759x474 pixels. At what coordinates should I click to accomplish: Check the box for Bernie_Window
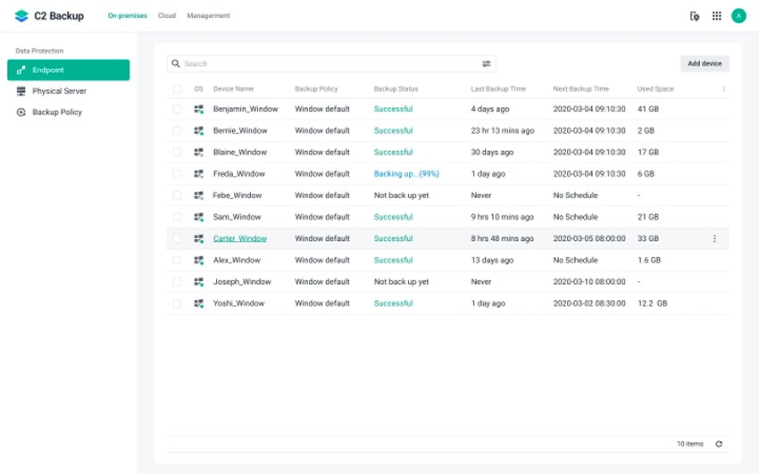[177, 131]
